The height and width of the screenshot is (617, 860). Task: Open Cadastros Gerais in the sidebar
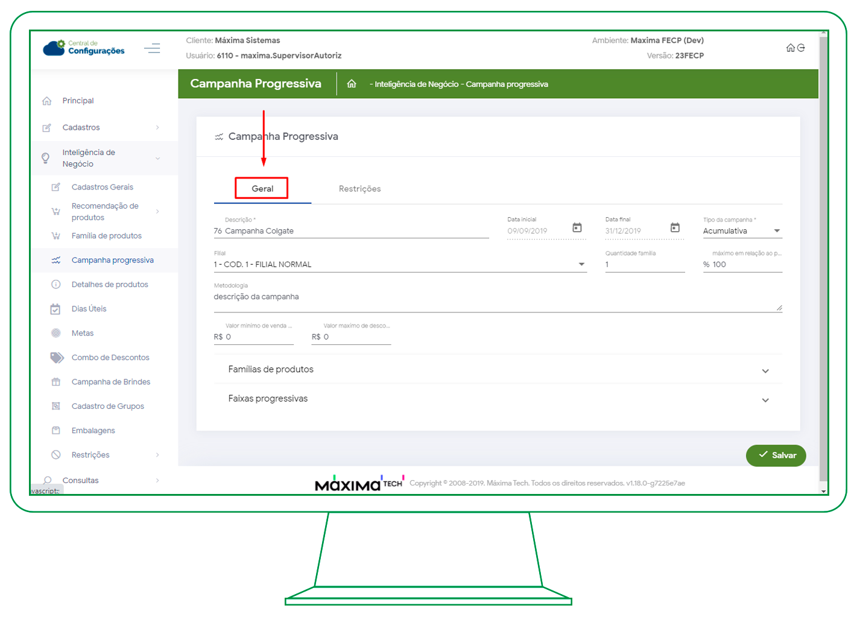coord(104,187)
